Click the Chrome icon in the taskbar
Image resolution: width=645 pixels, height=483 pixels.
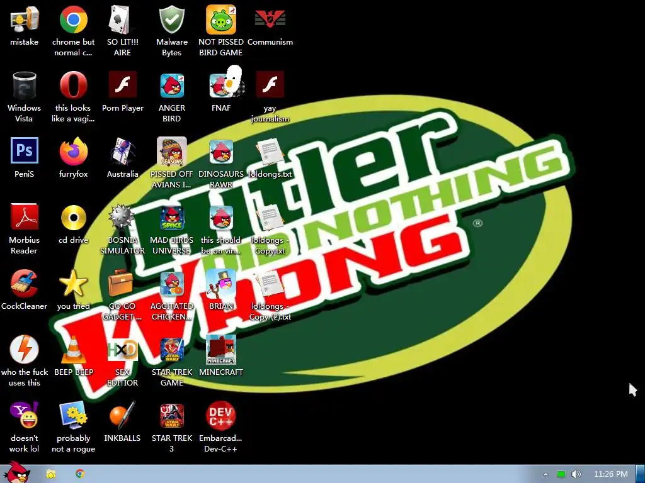(80, 474)
